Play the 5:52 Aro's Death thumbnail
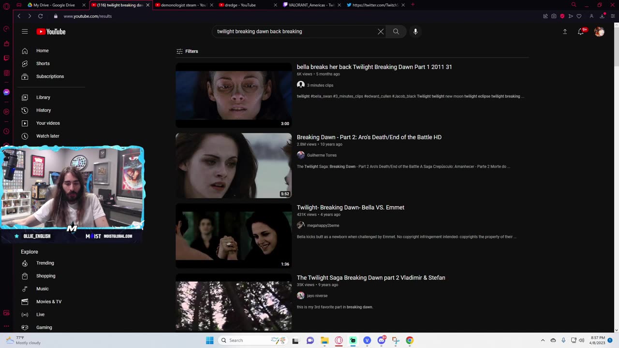Image resolution: width=619 pixels, height=348 pixels. [x=234, y=165]
